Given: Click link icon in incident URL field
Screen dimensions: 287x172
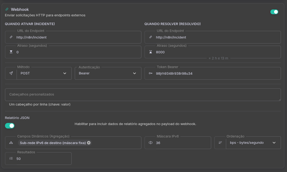Looking at the screenshot, I should [x=11, y=37].
